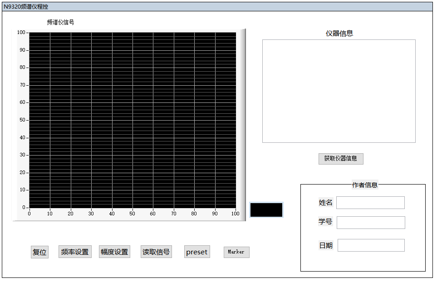This screenshot has width=437, height=282.
Task: Click the X-axis value 50 label
Action: pyautogui.click(x=133, y=214)
